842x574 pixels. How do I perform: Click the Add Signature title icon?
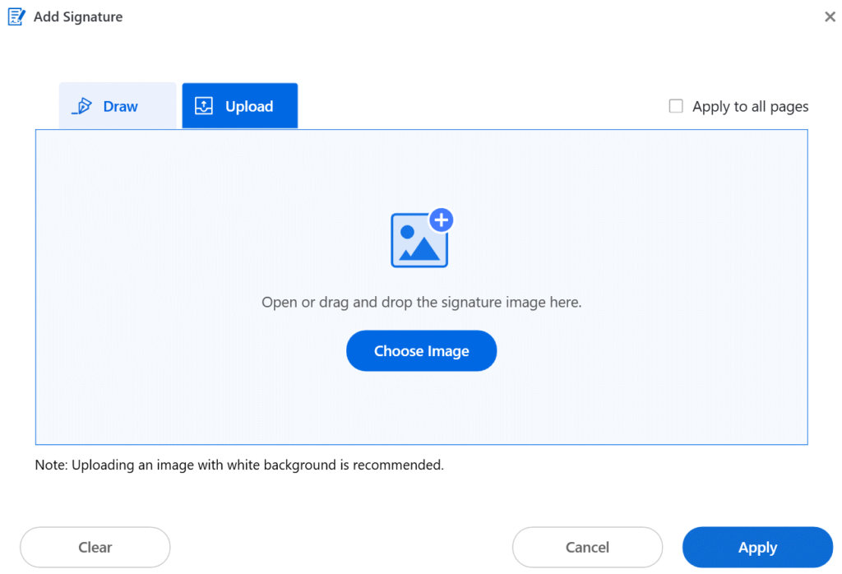16,16
